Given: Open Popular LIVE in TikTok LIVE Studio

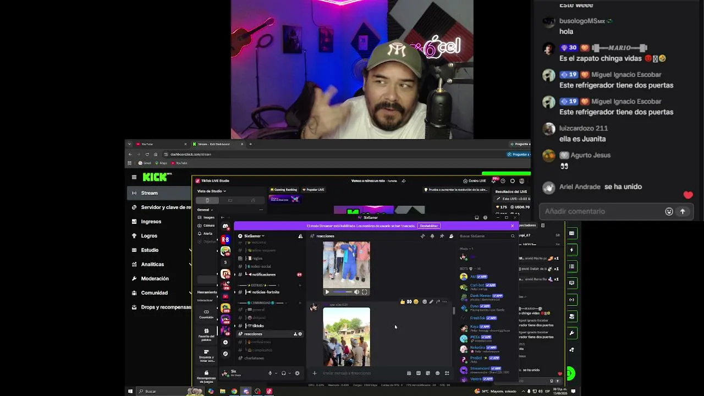Looking at the screenshot, I should 313,190.
